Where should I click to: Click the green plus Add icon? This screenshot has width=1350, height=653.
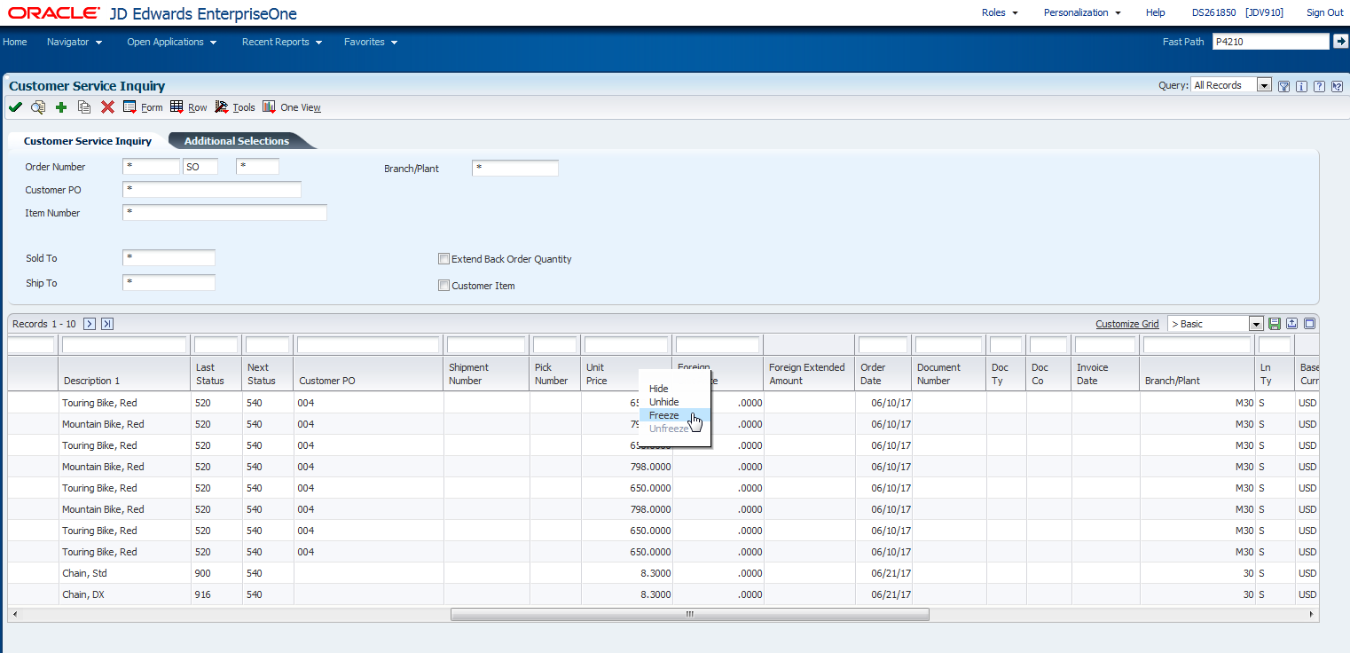[x=61, y=107]
